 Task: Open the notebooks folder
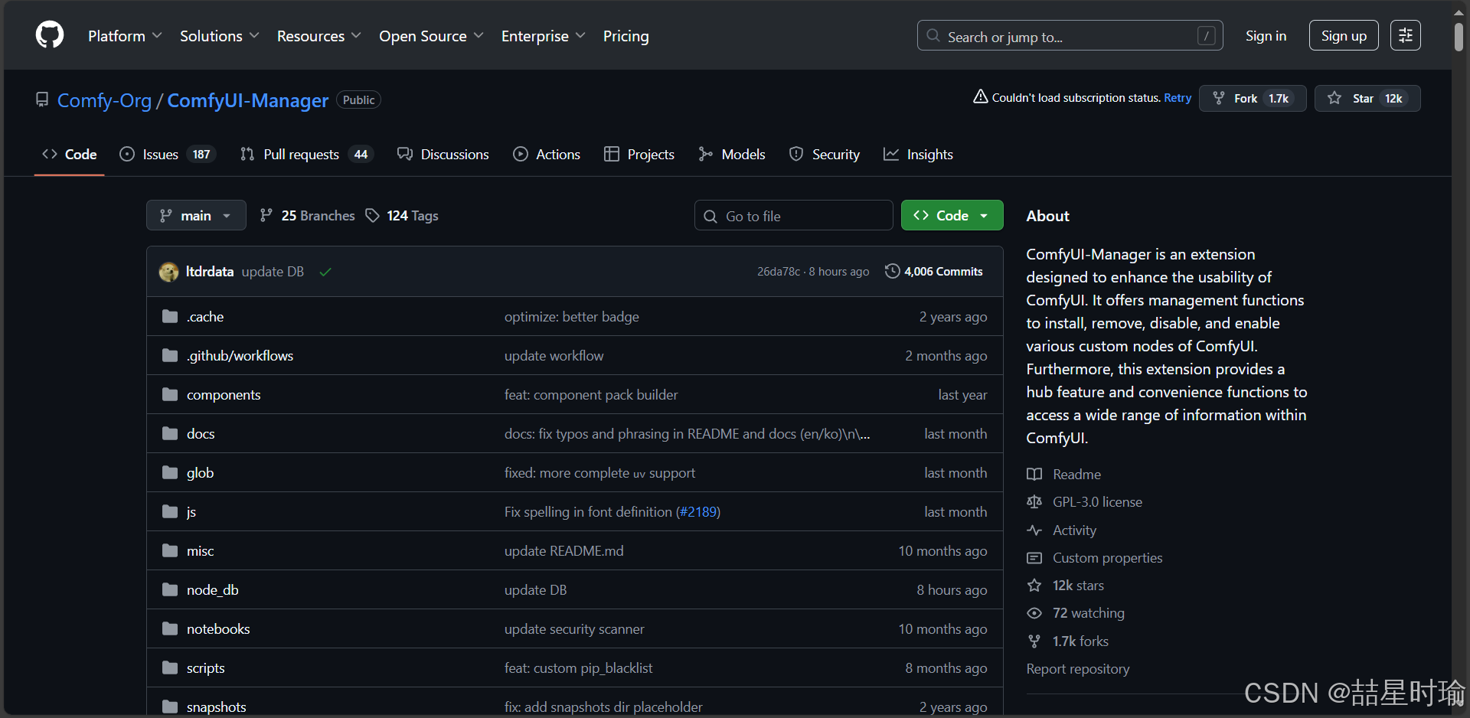(x=218, y=628)
